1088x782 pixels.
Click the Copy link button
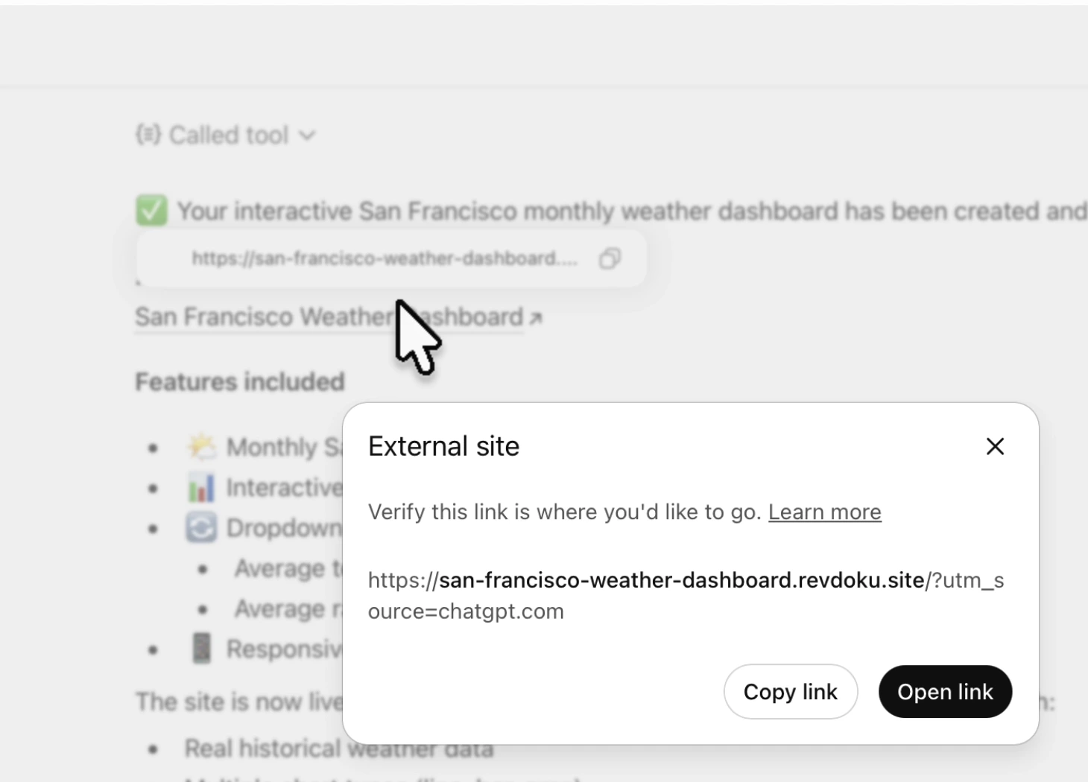click(x=791, y=692)
